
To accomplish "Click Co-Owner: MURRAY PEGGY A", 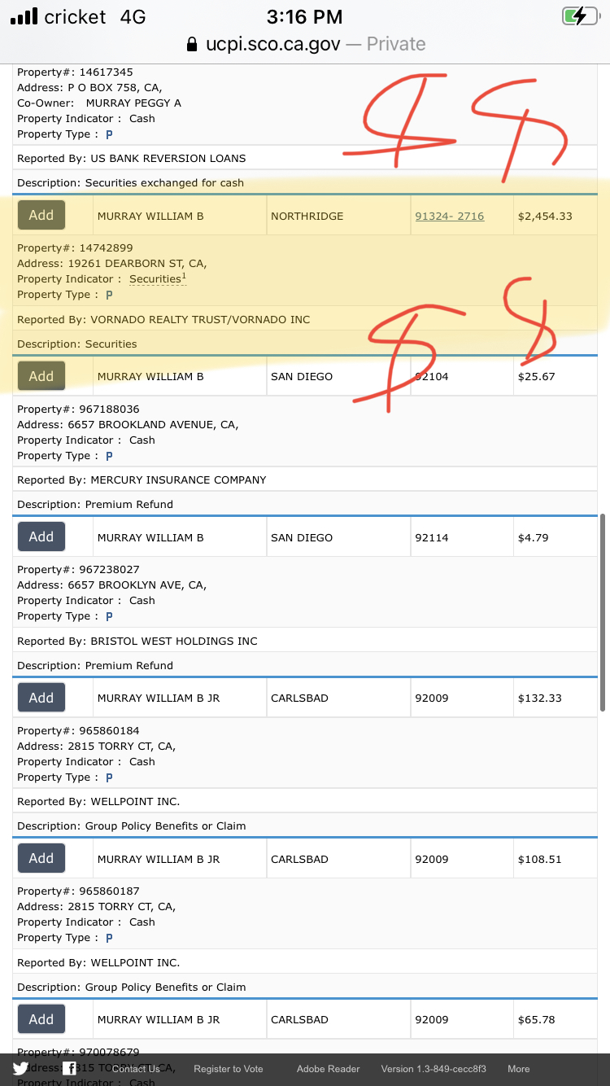I will pyautogui.click(x=99, y=103).
